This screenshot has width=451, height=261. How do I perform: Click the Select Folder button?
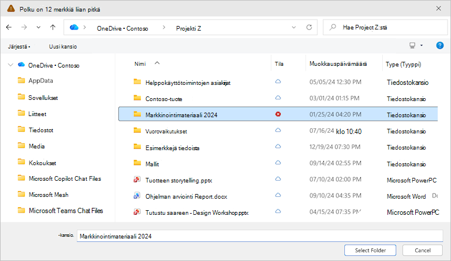coord(370,250)
